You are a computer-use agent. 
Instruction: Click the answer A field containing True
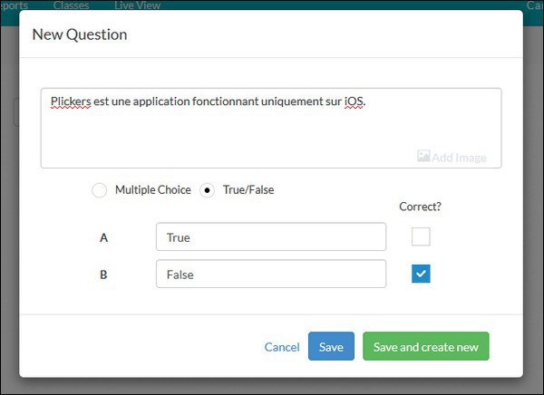pos(270,237)
